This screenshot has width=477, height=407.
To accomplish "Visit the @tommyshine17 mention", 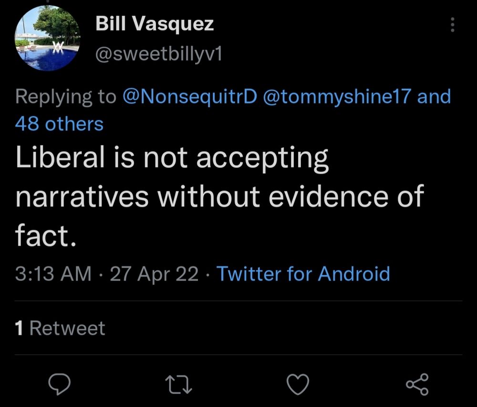I will click(x=335, y=96).
